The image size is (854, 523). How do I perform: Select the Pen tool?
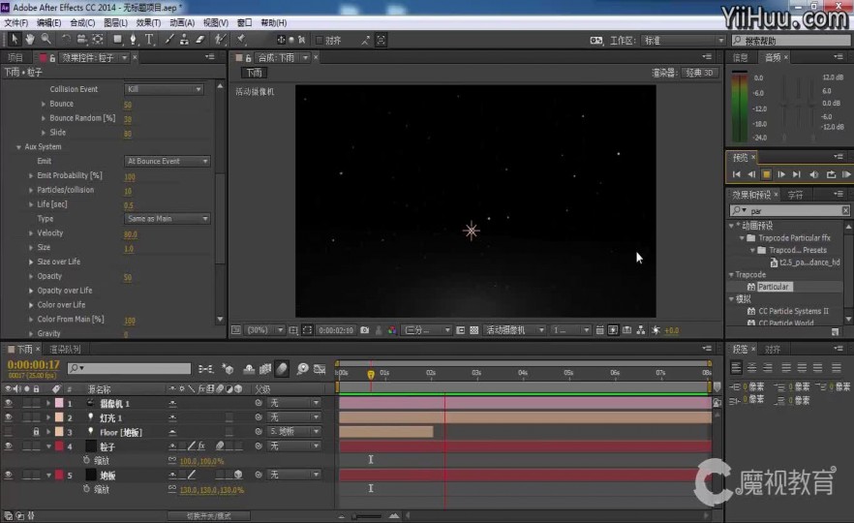(x=133, y=39)
